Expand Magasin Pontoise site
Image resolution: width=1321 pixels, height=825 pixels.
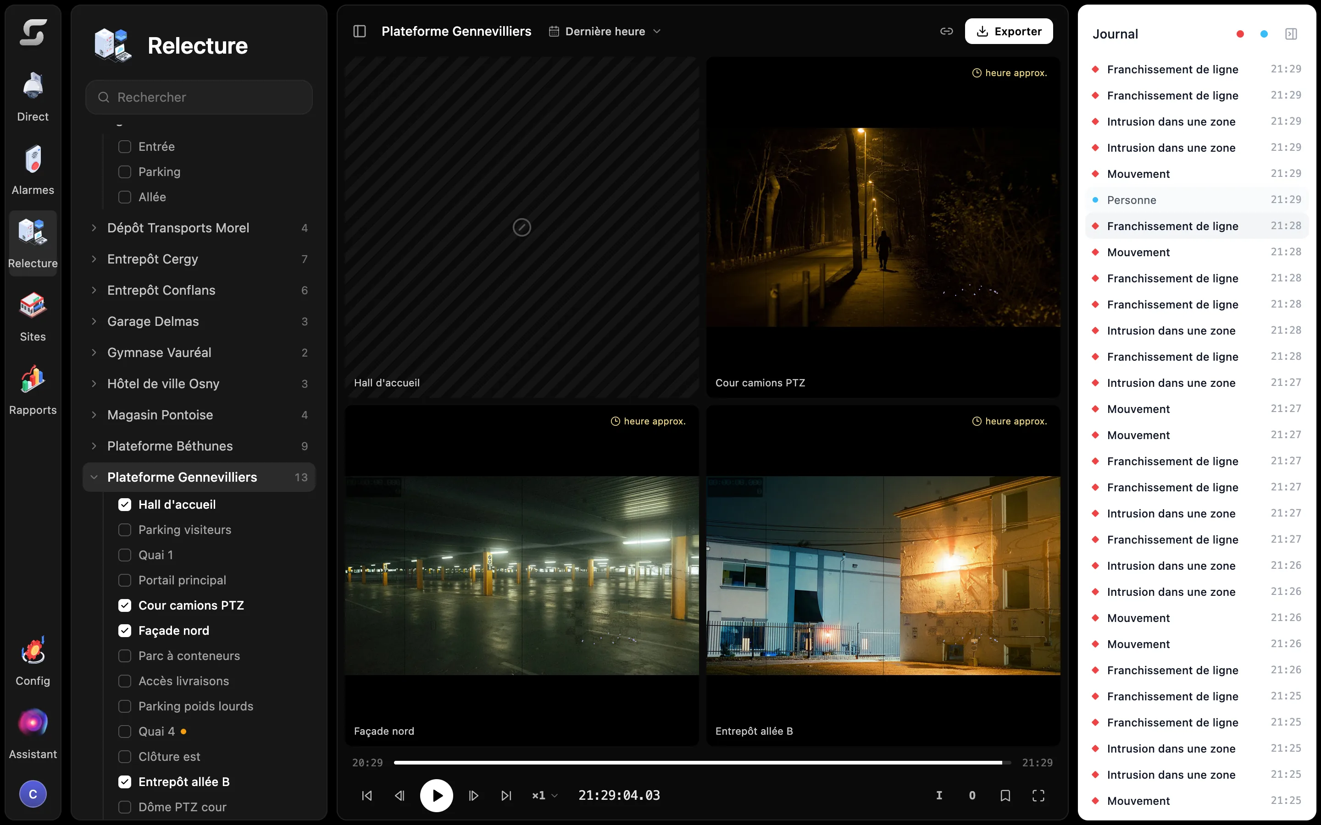(x=199, y=415)
